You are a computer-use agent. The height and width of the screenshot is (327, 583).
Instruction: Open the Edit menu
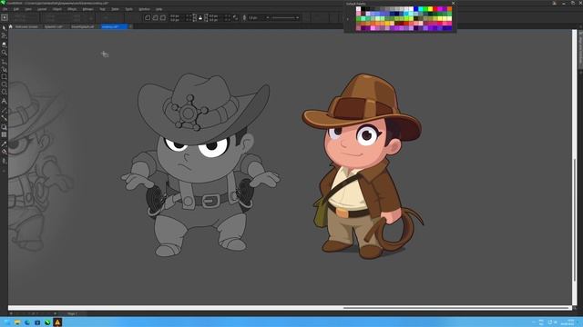click(16, 9)
